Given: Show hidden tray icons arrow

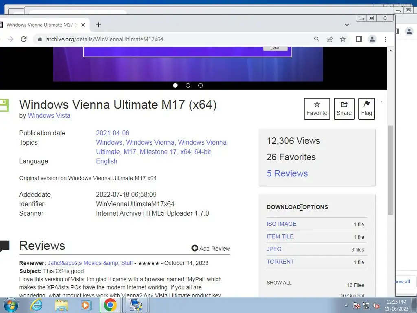Looking at the screenshot, I should [x=346, y=305].
